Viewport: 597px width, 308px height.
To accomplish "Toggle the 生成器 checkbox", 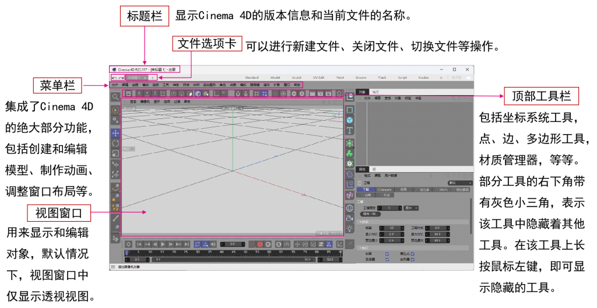I will click(x=387, y=260).
